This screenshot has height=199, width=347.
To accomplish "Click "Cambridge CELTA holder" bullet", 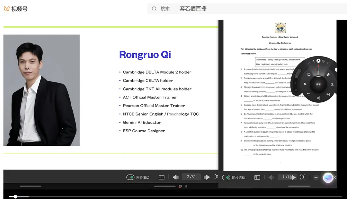I will 147,81.
